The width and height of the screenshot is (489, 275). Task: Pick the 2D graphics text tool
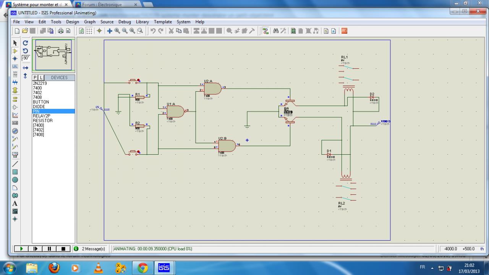tap(15, 203)
